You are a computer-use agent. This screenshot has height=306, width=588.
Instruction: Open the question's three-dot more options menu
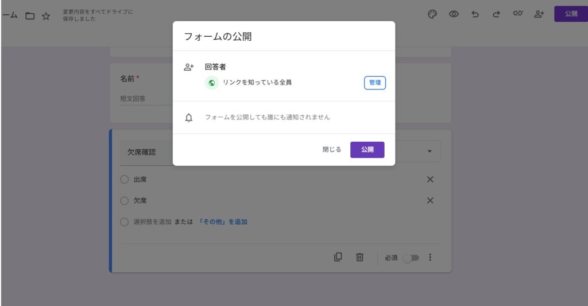430,257
